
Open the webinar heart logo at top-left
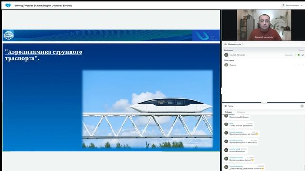[8, 5]
